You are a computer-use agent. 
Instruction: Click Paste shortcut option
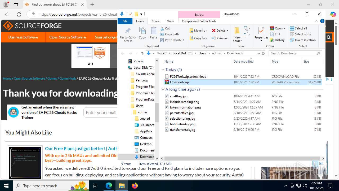[172, 40]
